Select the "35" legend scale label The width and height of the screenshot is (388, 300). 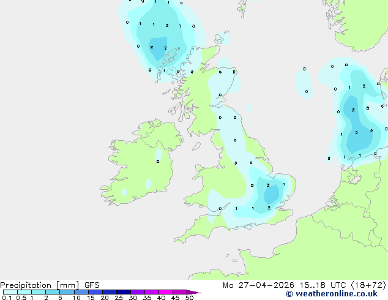point(147,298)
